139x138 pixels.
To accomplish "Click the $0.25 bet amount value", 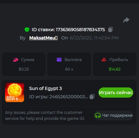I will [x=24, y=69].
